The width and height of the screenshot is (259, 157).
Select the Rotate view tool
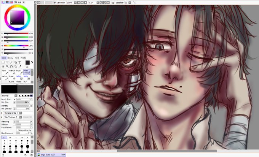pyautogui.click(x=11, y=67)
